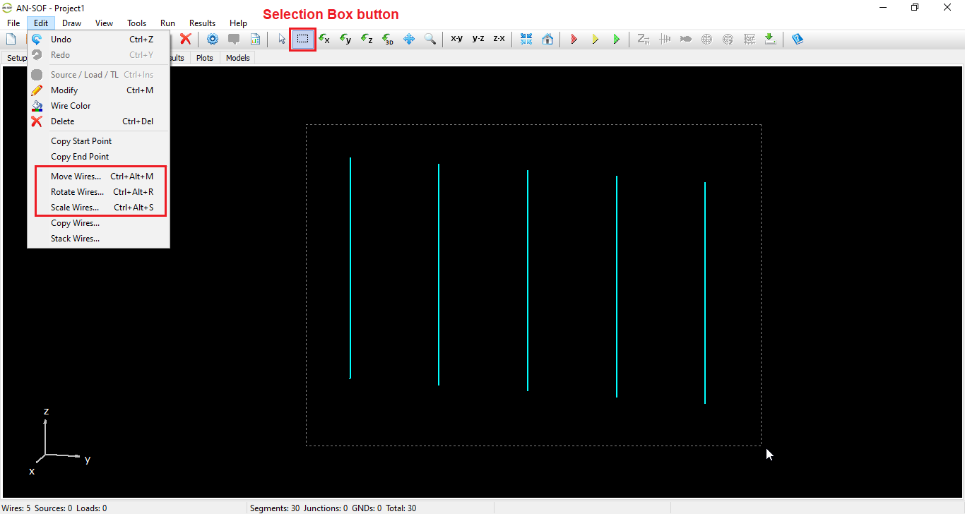Choose Scale Wires... menu item
Viewport: 965px width, 514px height.
(98, 208)
